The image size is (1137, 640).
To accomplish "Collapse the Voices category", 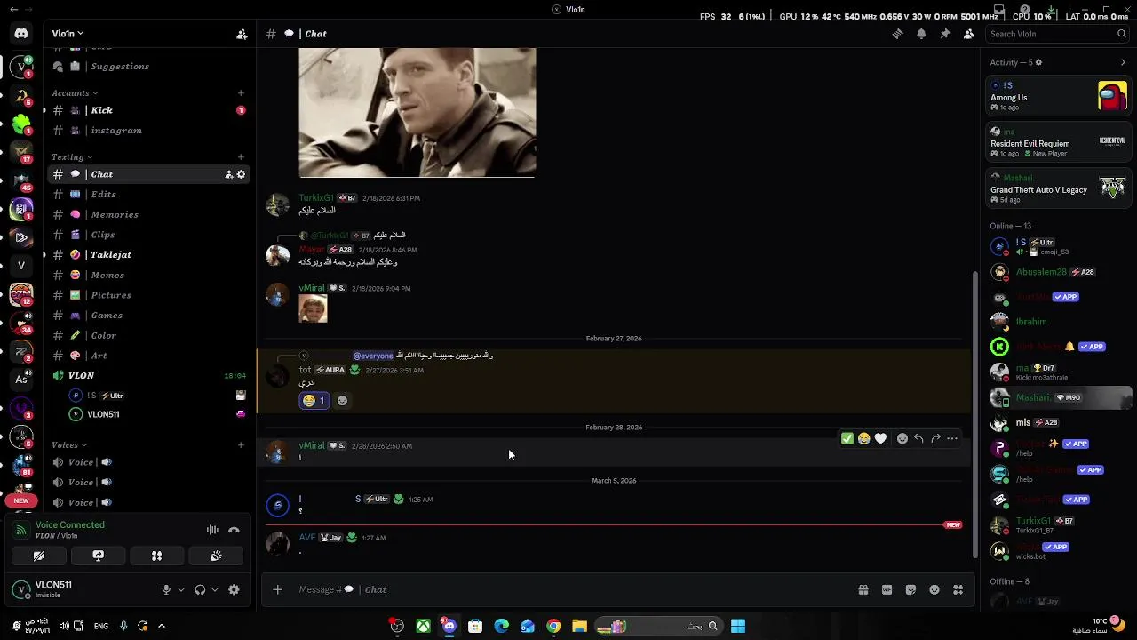I will [x=68, y=444].
